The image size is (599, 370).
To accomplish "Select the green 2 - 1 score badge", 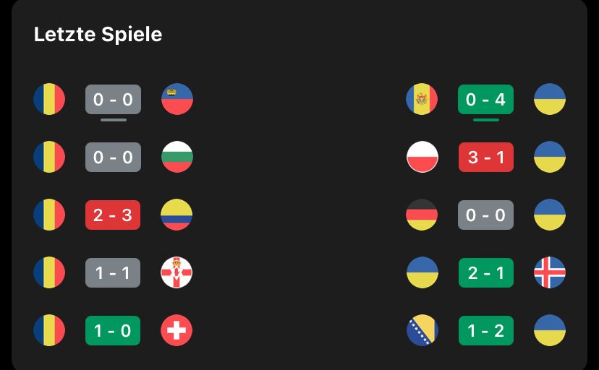I will tap(485, 273).
